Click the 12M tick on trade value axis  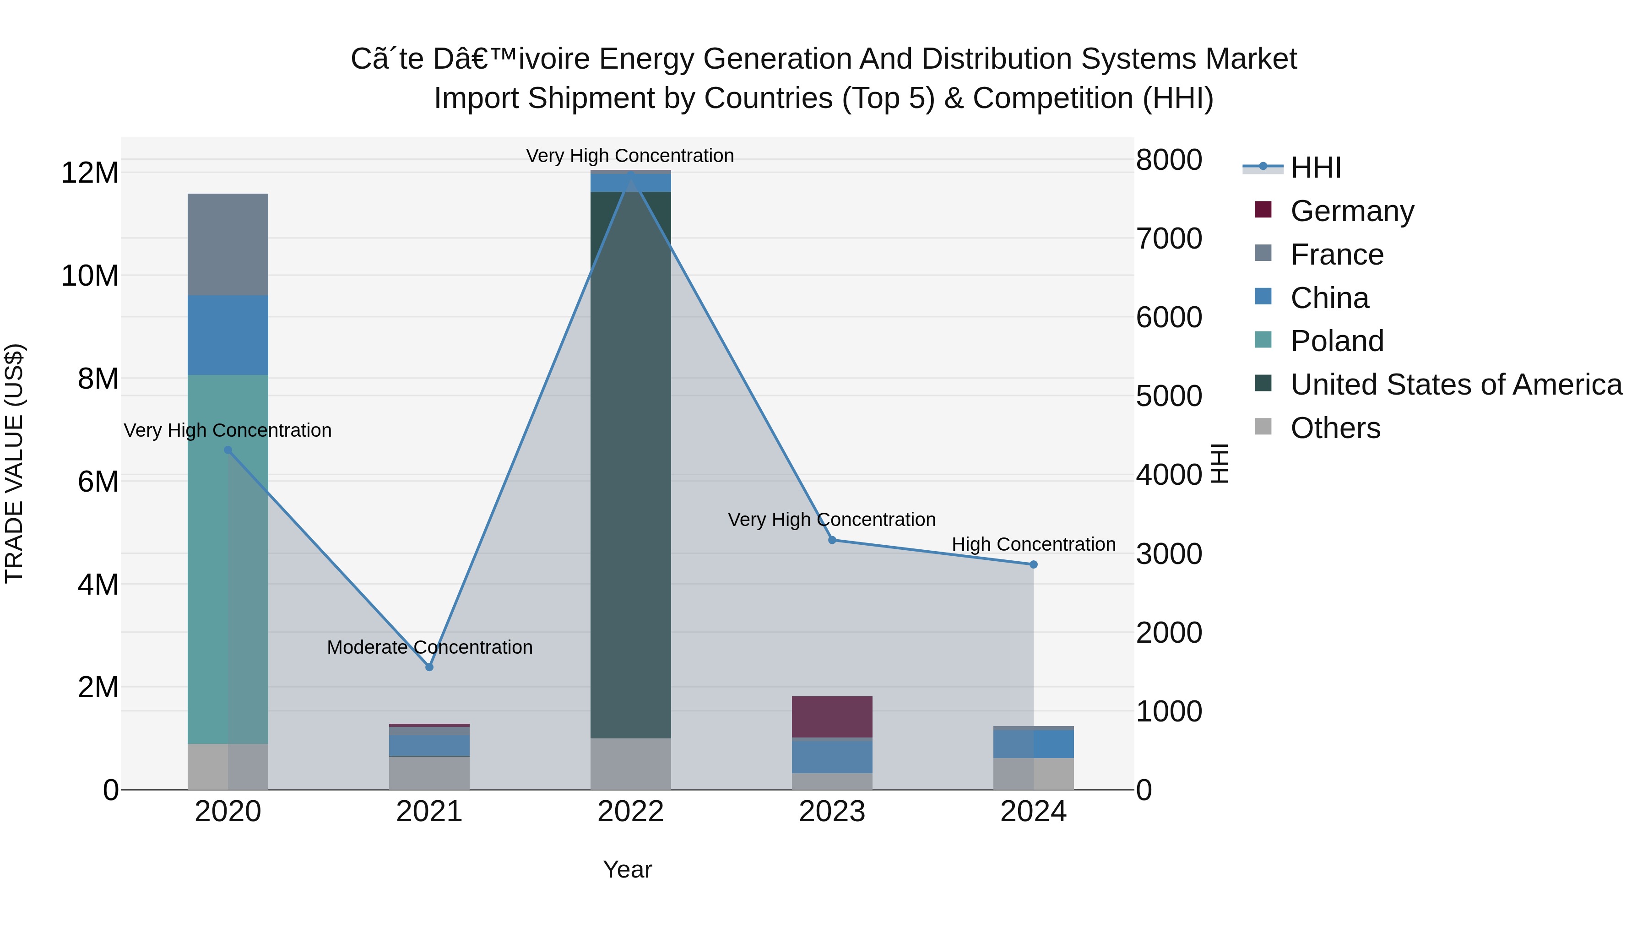pyautogui.click(x=90, y=173)
